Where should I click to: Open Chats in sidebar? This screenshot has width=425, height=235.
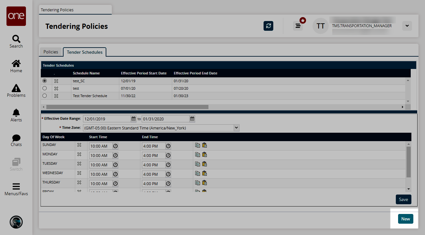click(x=16, y=140)
